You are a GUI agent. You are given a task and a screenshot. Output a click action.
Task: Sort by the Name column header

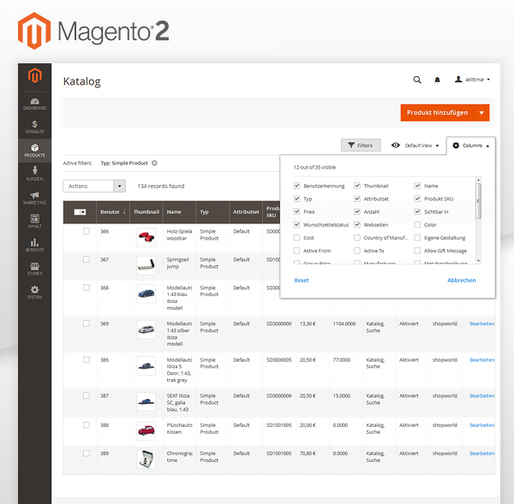(179, 212)
